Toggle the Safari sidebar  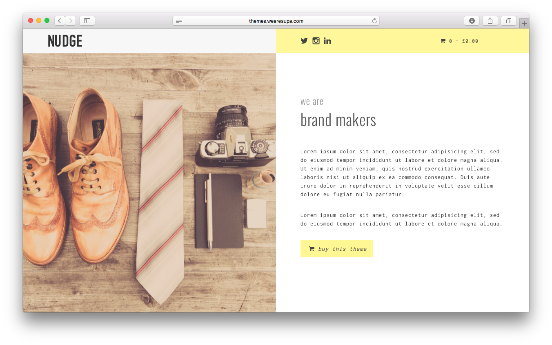[x=87, y=21]
